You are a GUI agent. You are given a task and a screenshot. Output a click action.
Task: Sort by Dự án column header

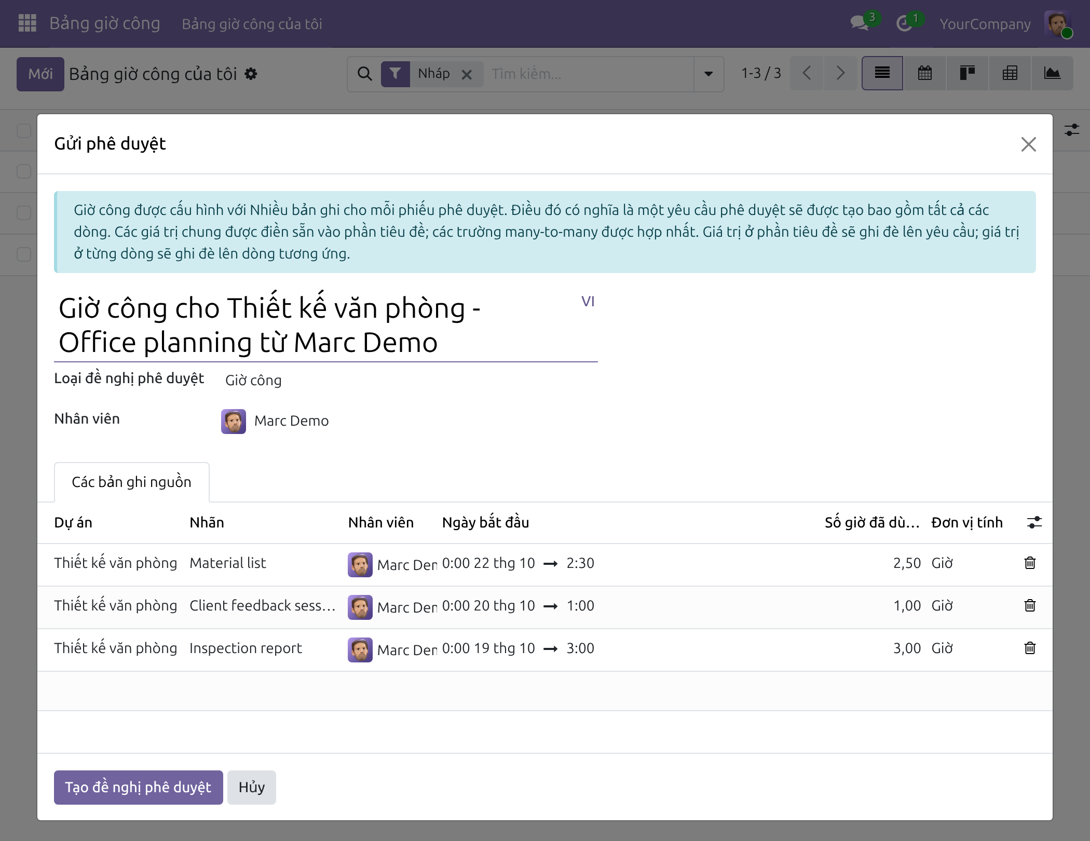click(73, 522)
